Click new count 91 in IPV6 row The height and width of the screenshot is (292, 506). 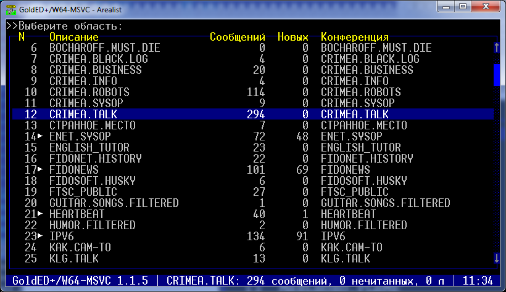pos(302,236)
